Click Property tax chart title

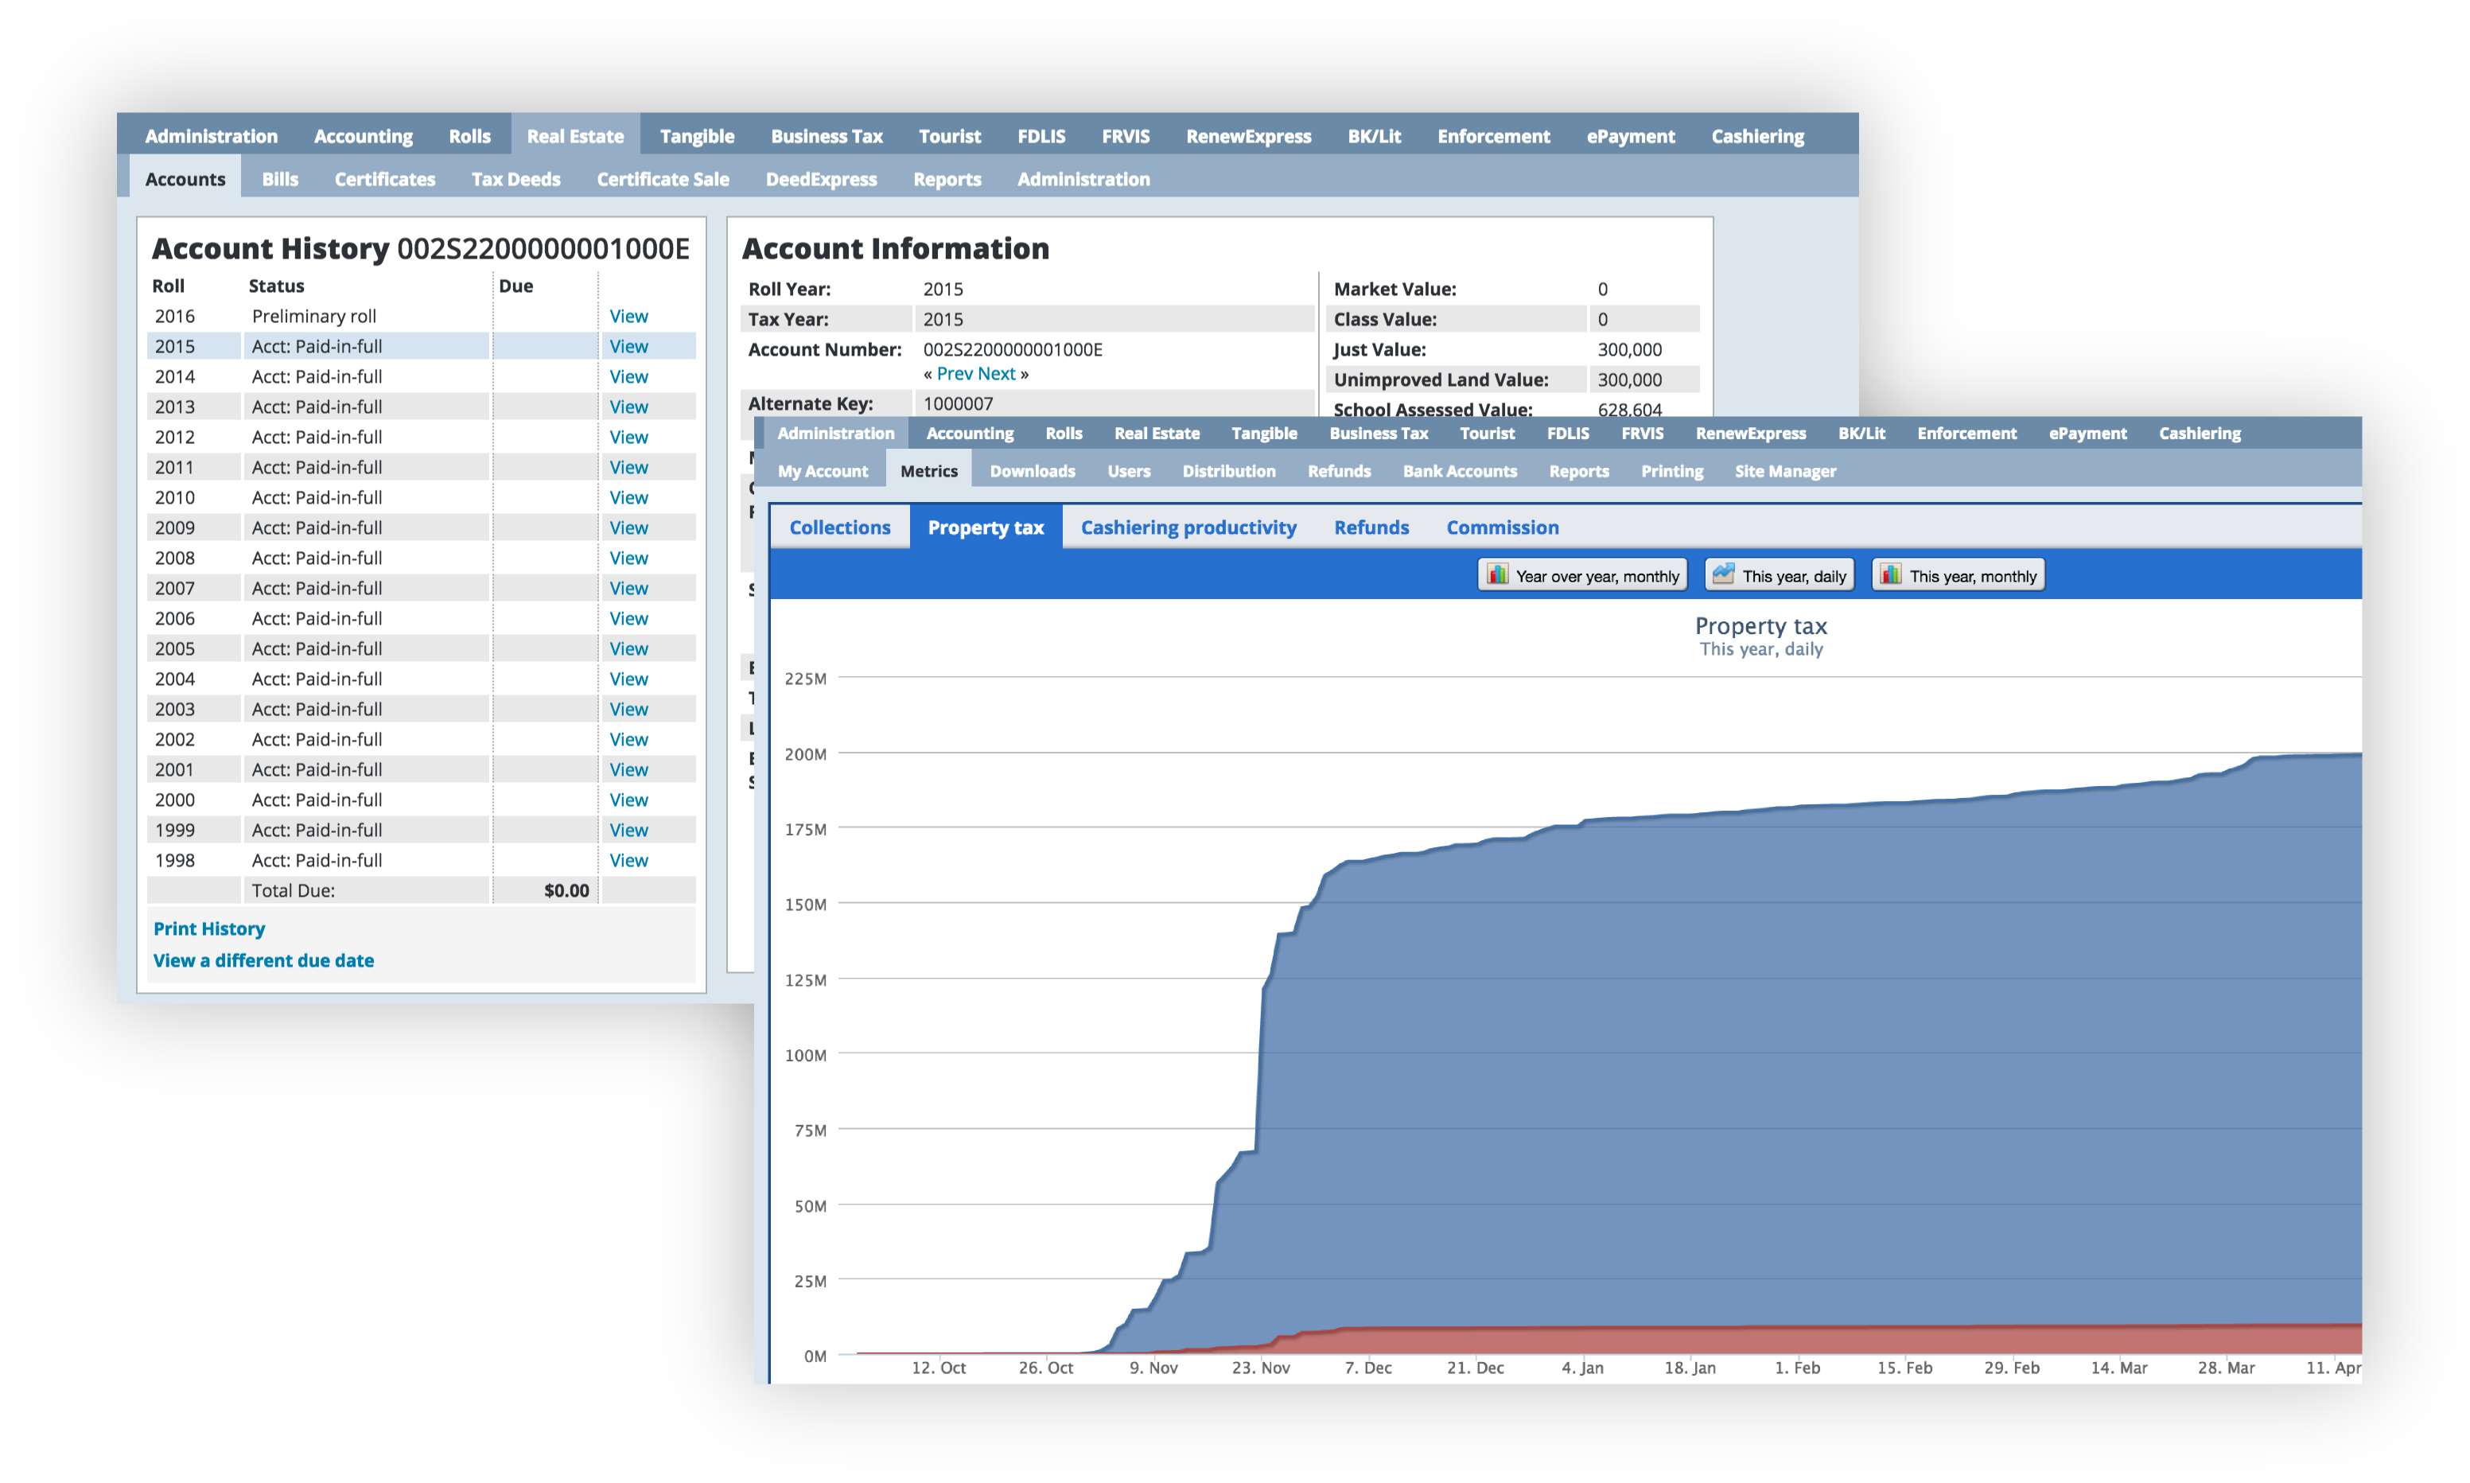pyautogui.click(x=1760, y=625)
